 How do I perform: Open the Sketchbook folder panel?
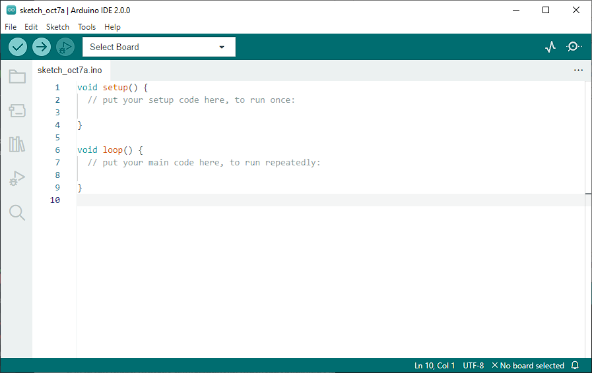[17, 76]
